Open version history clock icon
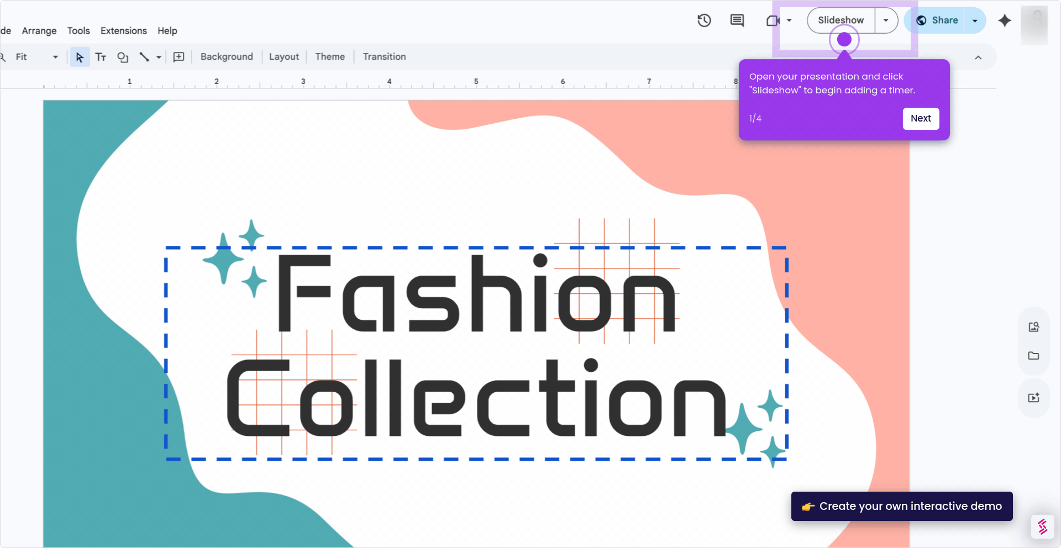The height and width of the screenshot is (548, 1061). [x=704, y=20]
